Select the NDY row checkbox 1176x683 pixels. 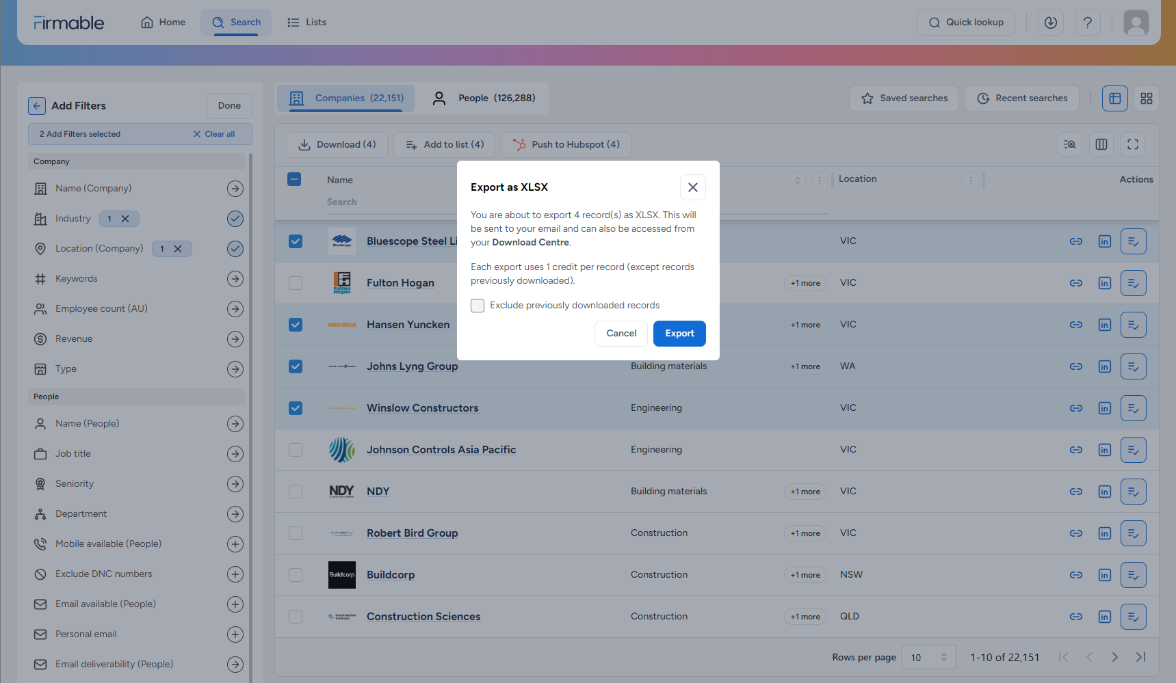click(x=296, y=492)
